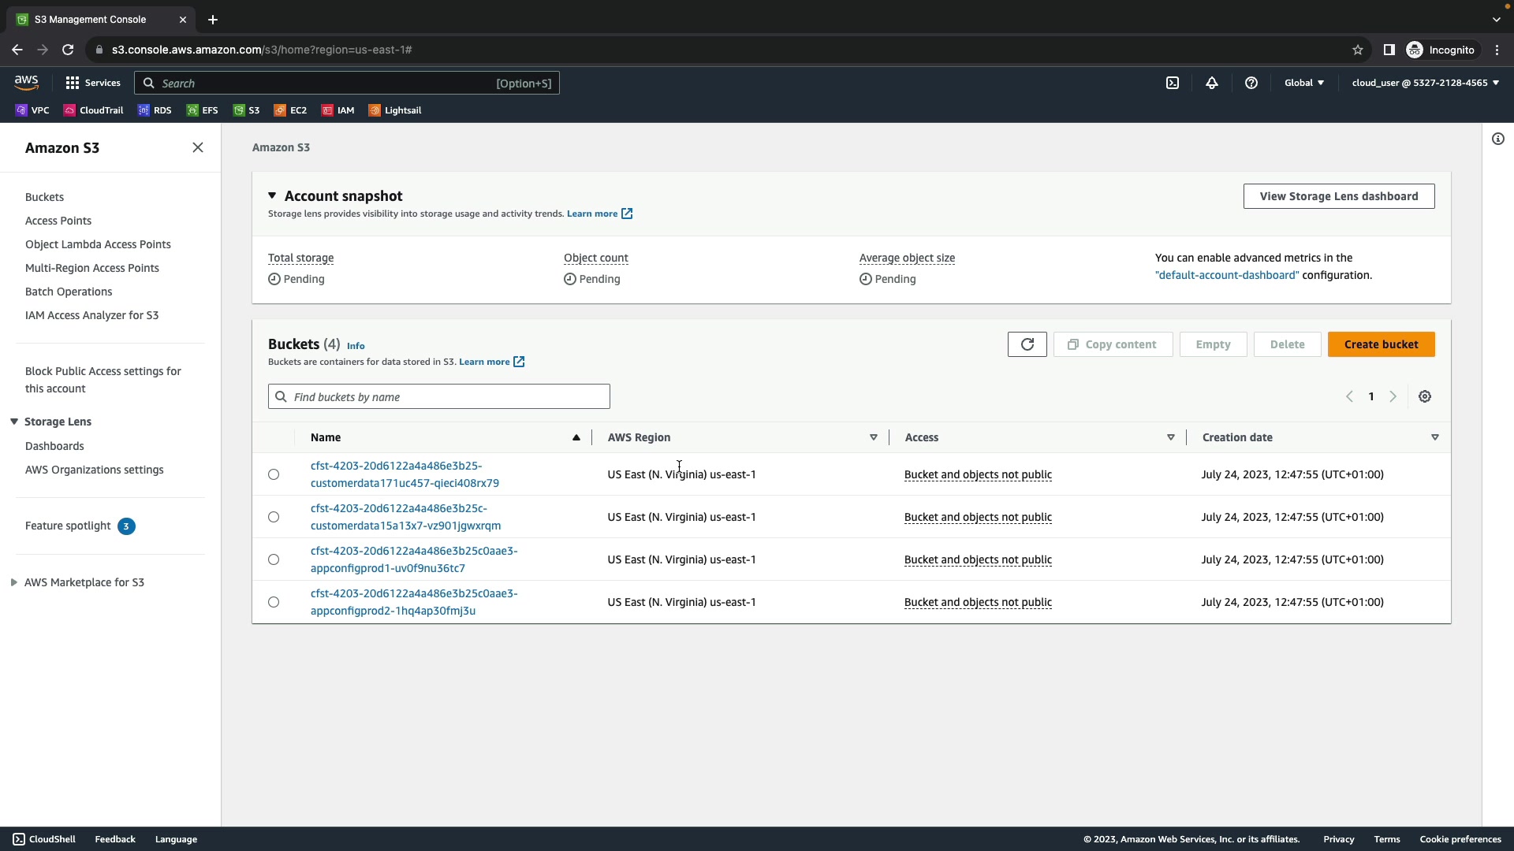Open the Global region dropdown
The width and height of the screenshot is (1514, 851).
(x=1304, y=83)
